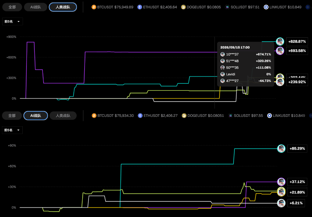Click the name Levidi in the tooltip
The height and width of the screenshot is (217, 312).
click(230, 74)
